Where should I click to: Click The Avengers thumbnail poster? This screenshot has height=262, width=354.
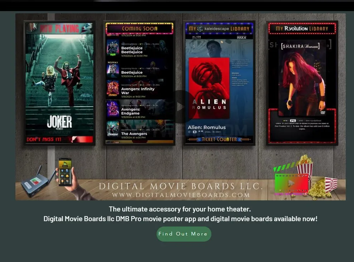pos(113,129)
